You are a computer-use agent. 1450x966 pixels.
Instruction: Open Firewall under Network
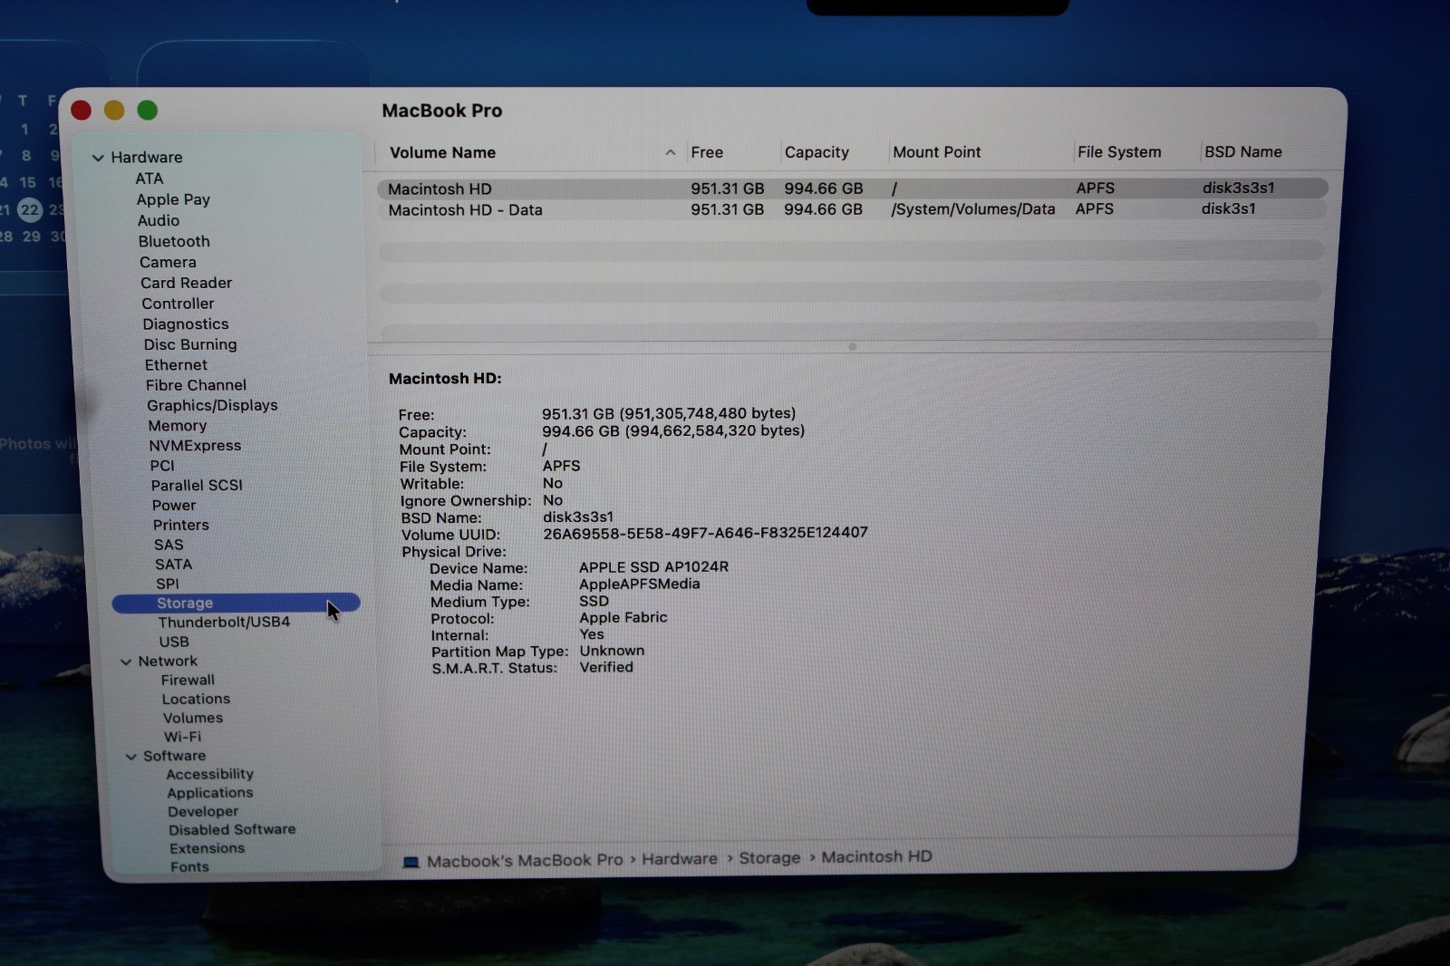coord(188,680)
